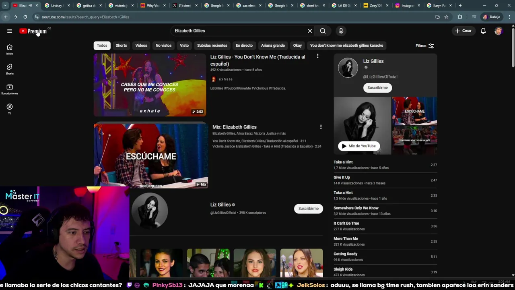Play Getting Ready from the list
Image resolution: width=515 pixels, height=290 pixels.
(x=385, y=257)
